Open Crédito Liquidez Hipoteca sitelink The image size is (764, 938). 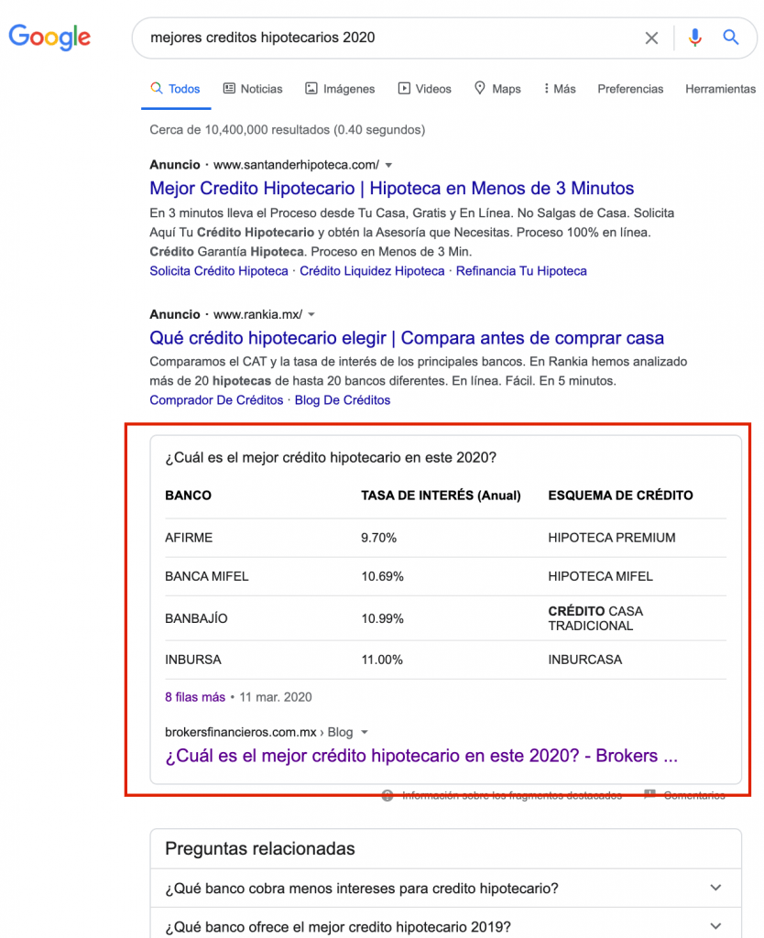coord(372,271)
